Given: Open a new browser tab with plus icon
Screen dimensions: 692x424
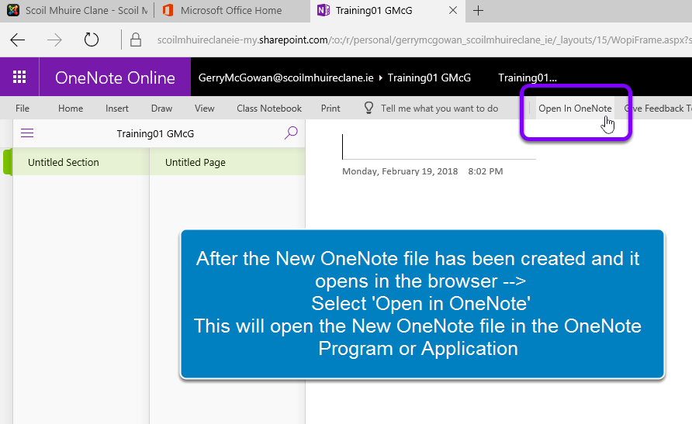Looking at the screenshot, I should (x=478, y=11).
